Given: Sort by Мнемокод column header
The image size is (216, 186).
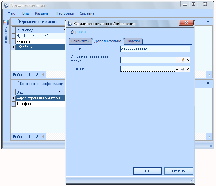Looking at the screenshot, I should coord(40,30).
